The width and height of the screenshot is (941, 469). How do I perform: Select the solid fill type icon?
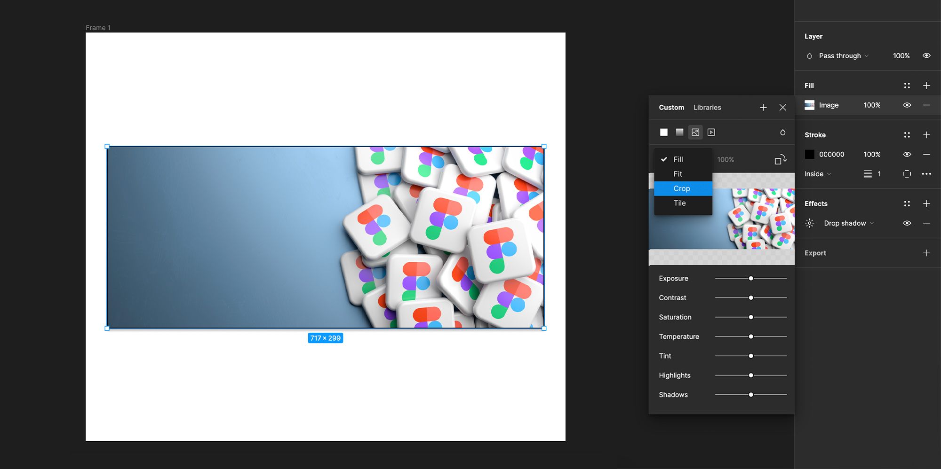coord(663,133)
